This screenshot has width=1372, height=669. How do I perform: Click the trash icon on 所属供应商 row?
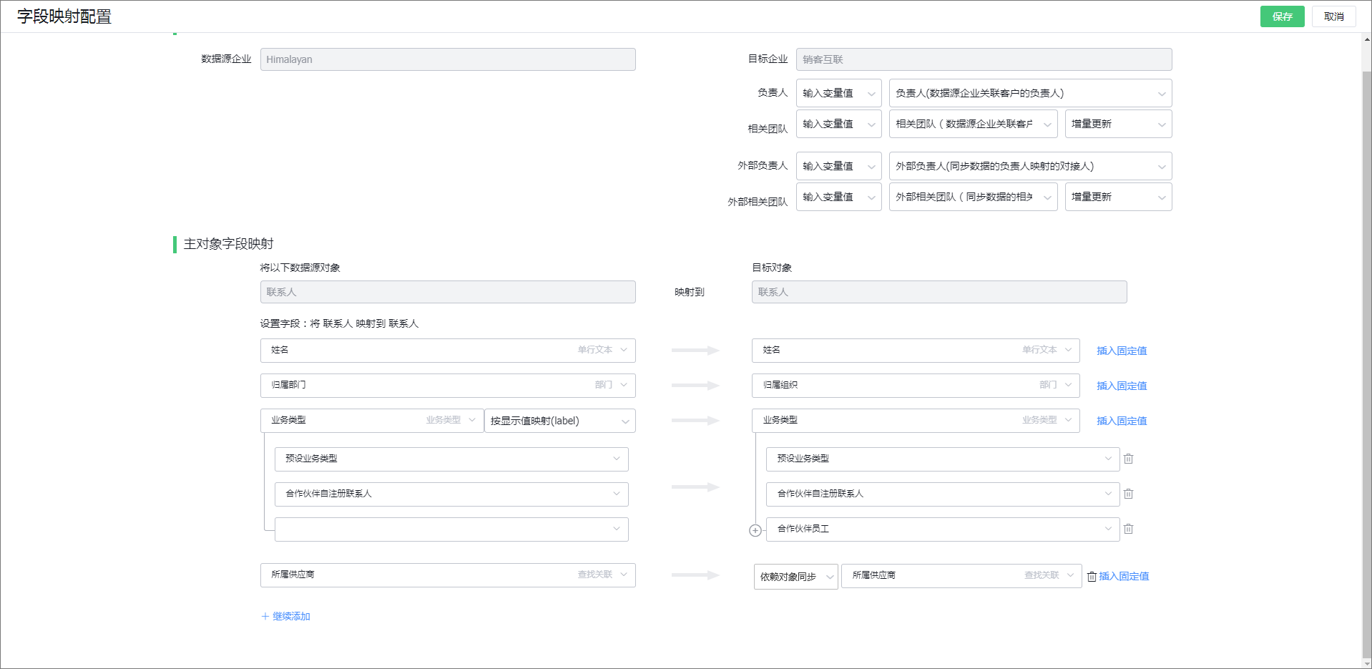(1092, 576)
